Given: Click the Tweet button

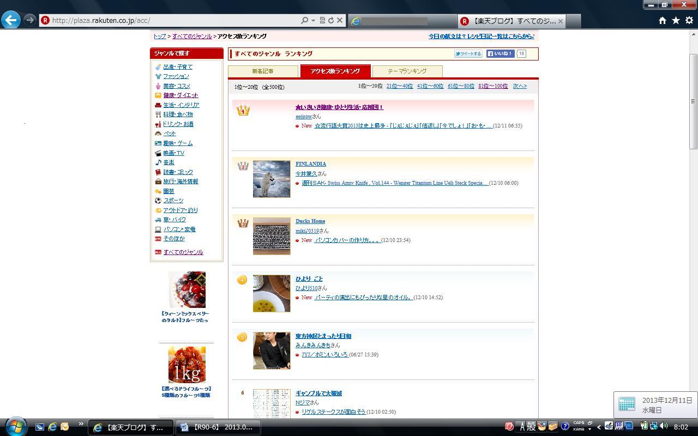Looking at the screenshot, I should (468, 53).
